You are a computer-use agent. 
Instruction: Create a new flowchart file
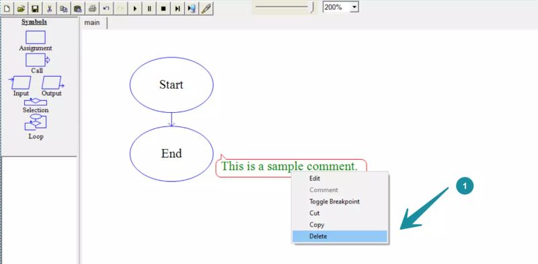point(7,9)
